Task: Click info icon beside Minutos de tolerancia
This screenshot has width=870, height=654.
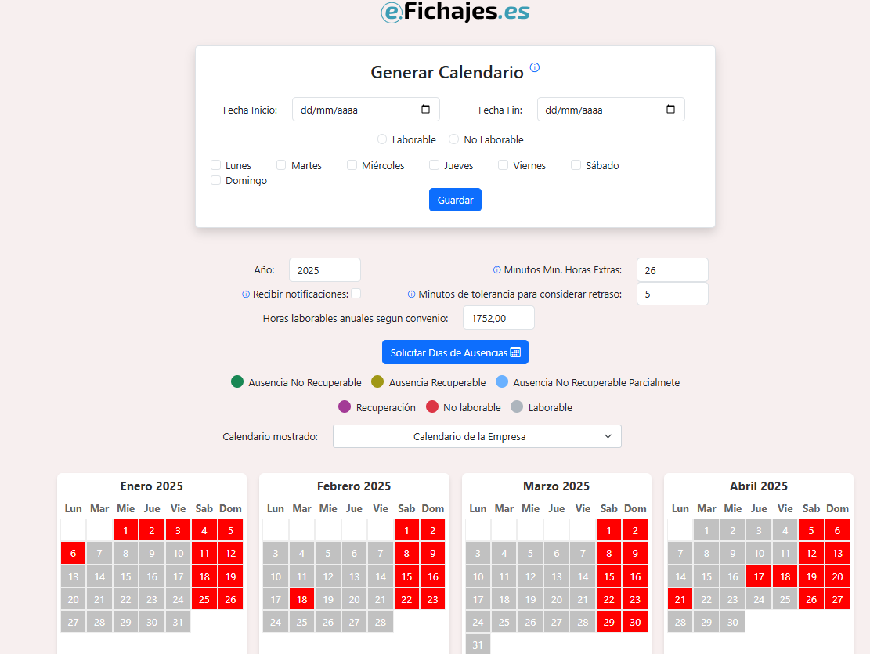Action: 412,294
